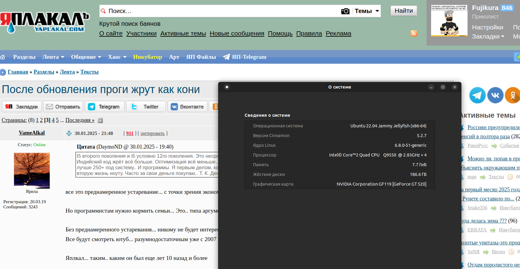The image size is (520, 269).
Task: Go to the Тексты breadcrumb
Action: [89, 72]
